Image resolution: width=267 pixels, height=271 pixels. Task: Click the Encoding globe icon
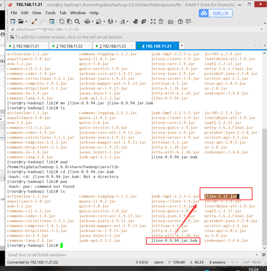111,22
